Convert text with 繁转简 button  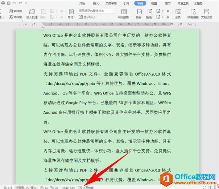click(x=15, y=11)
